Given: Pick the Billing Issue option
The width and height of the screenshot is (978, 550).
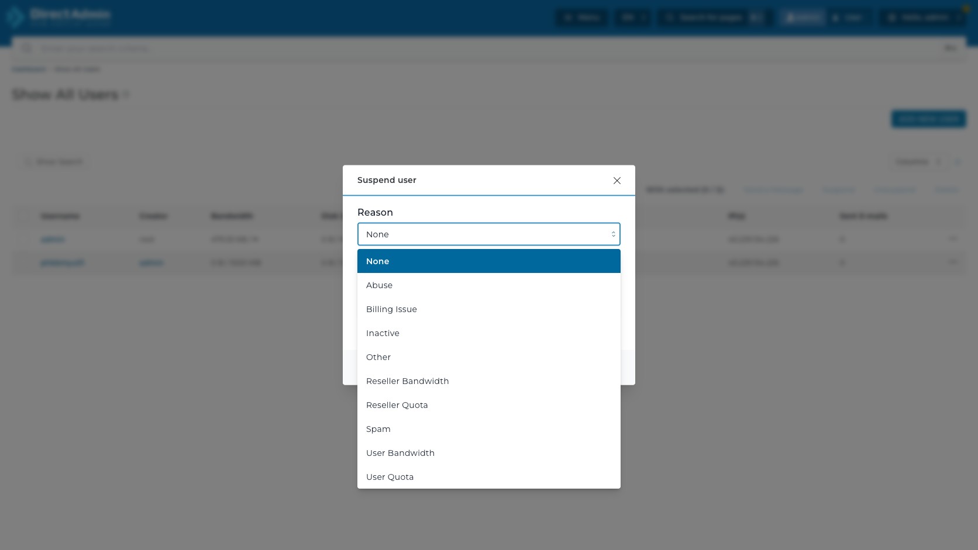Looking at the screenshot, I should coord(488,309).
